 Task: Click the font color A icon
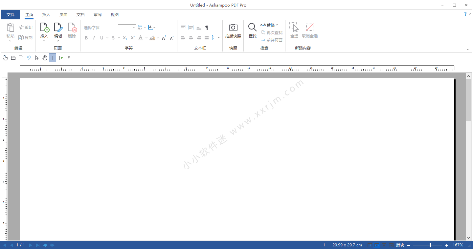141,38
